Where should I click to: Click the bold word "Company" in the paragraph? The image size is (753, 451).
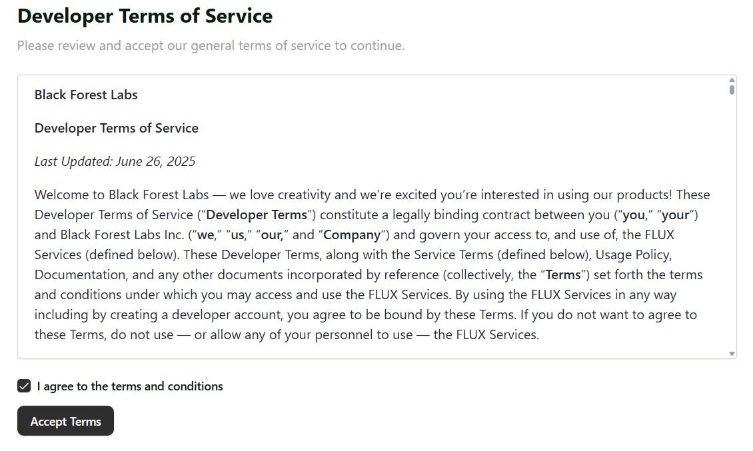pyautogui.click(x=352, y=235)
